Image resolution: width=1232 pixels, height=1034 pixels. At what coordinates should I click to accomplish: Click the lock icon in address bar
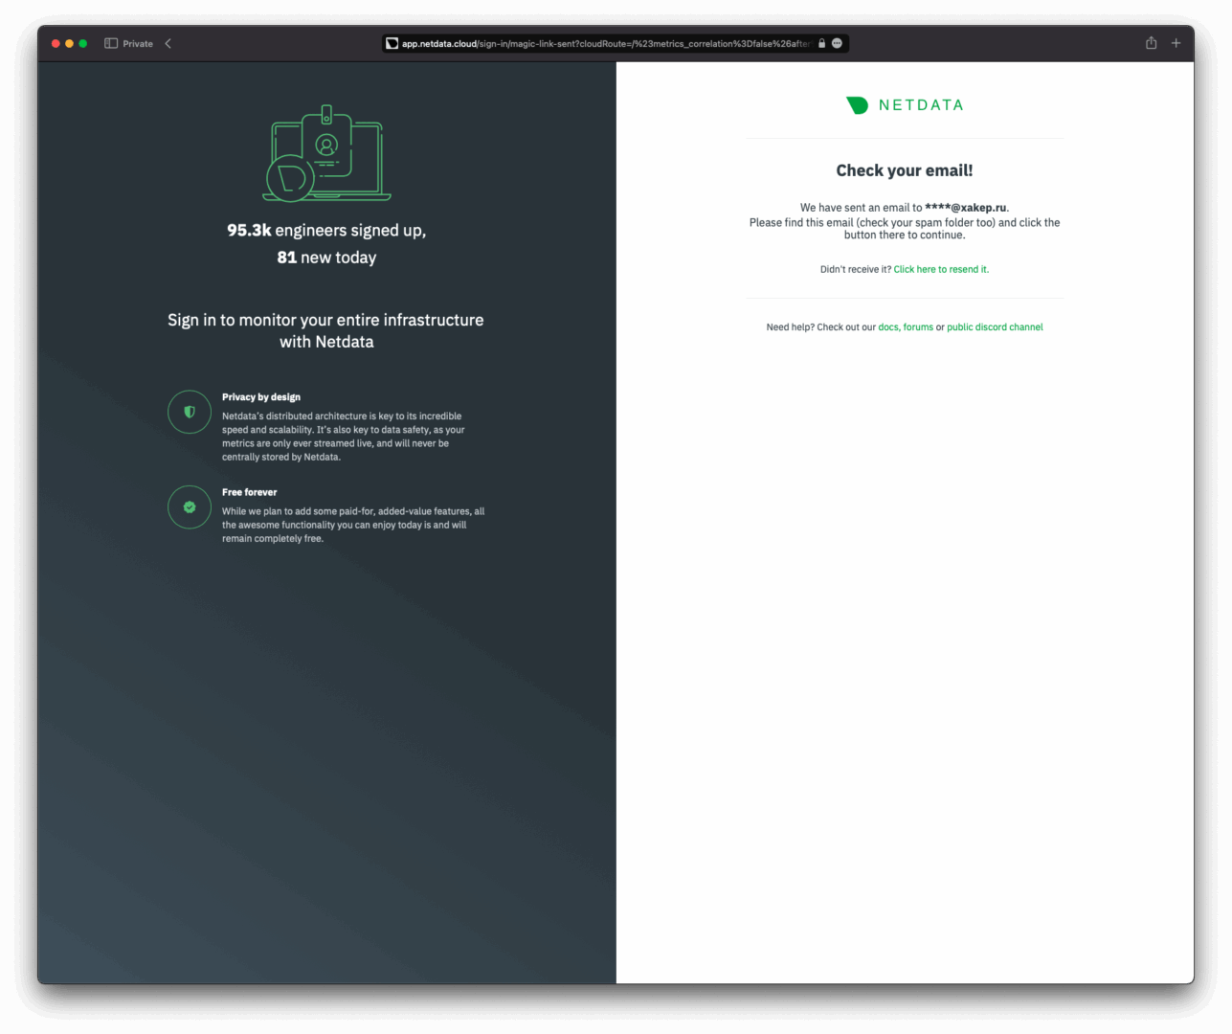click(x=821, y=43)
